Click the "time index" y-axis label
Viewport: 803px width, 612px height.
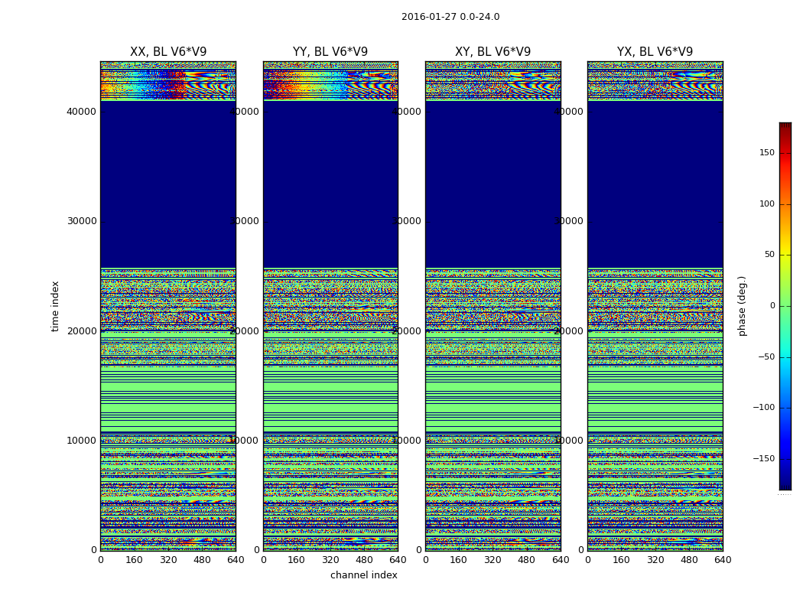55,306
